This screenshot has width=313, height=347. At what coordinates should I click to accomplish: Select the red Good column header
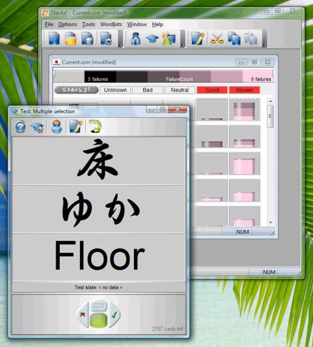tap(212, 90)
